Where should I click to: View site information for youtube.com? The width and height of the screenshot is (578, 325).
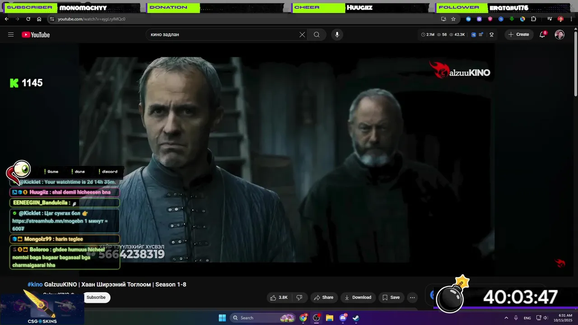tap(52, 19)
